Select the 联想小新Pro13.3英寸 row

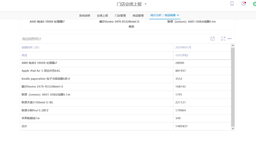[x=125, y=110]
